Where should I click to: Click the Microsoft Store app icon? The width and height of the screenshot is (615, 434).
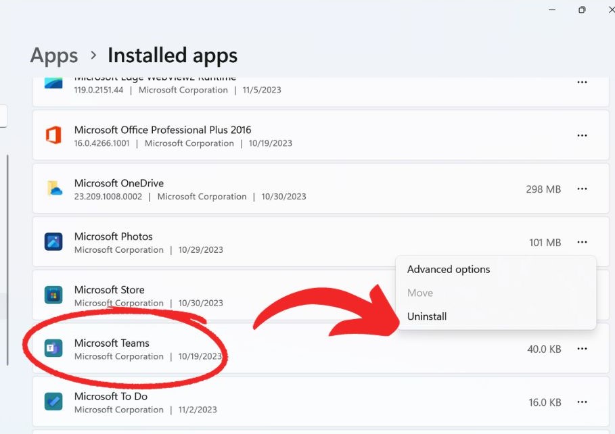point(53,295)
